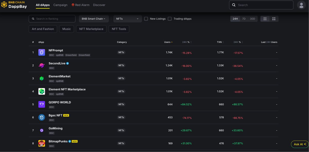Select the QORPO WORLD diamond icon
Screen dimensions: 309x152
[x=42, y=104]
